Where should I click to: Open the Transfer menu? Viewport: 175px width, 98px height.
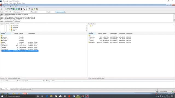pyautogui.click(x=12, y=7)
